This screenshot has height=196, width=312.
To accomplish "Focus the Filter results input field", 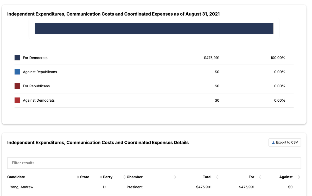I will [154, 163].
